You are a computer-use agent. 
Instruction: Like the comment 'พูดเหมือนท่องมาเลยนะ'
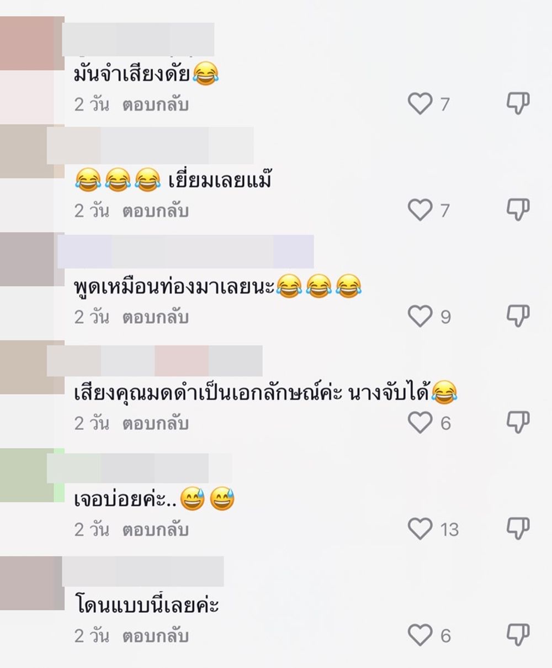click(x=420, y=317)
